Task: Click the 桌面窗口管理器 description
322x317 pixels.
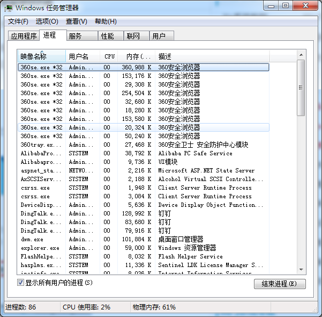Action: point(181,239)
